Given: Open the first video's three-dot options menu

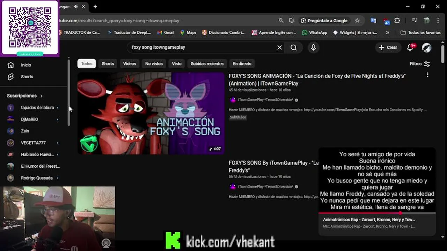Looking at the screenshot, I should tap(427, 75).
